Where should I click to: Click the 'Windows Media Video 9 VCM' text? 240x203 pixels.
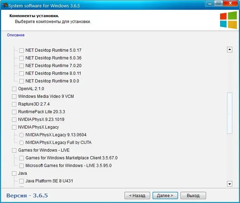(46, 96)
